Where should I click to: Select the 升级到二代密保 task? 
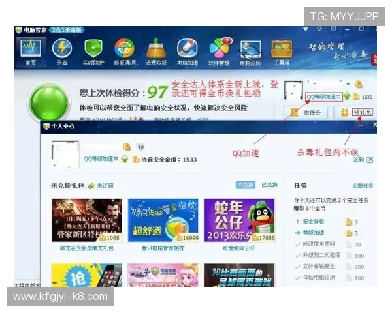[x=321, y=255]
